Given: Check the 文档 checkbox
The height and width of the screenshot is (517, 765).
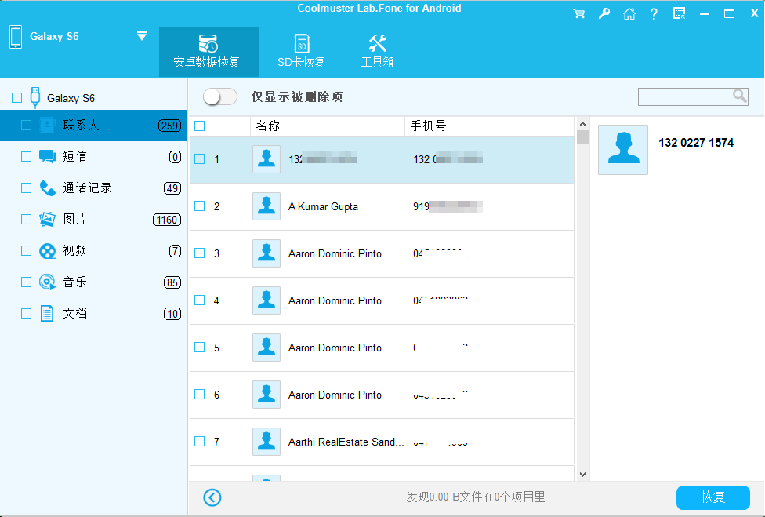Looking at the screenshot, I should tap(27, 314).
